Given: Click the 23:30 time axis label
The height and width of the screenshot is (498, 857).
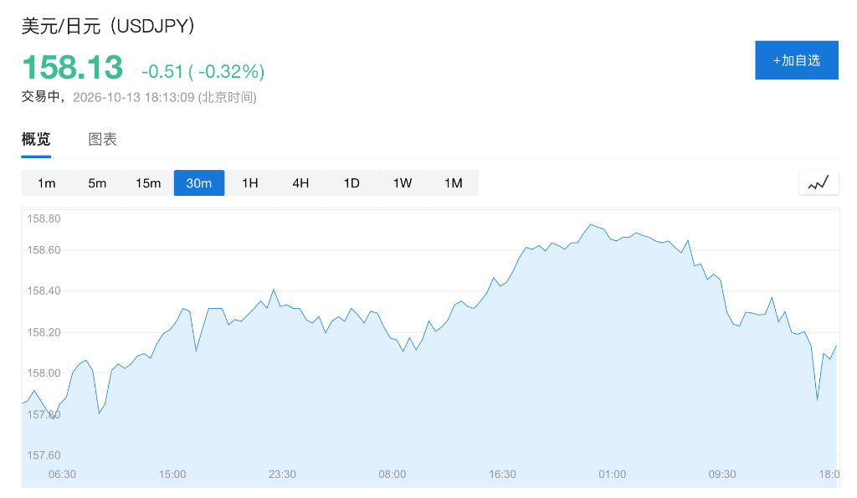Looking at the screenshot, I should (282, 474).
